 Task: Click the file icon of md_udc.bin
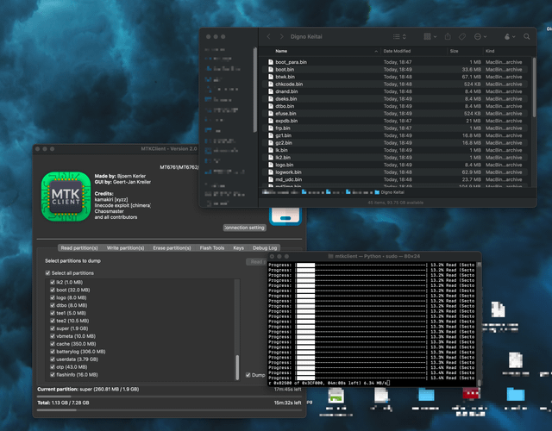click(x=271, y=179)
